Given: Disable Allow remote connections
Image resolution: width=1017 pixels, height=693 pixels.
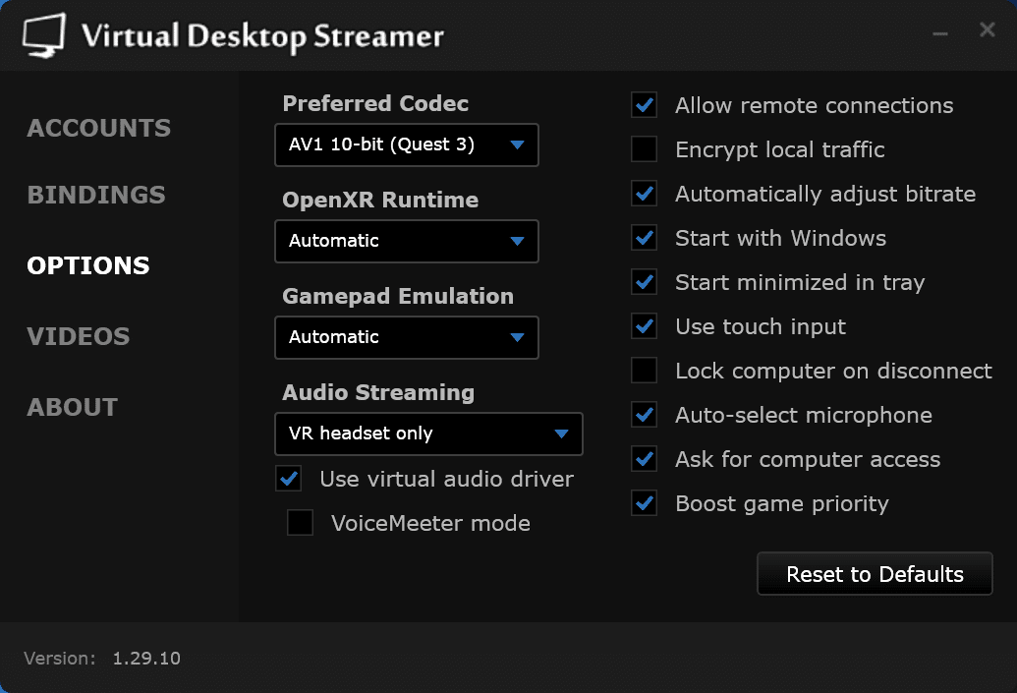Looking at the screenshot, I should (645, 105).
